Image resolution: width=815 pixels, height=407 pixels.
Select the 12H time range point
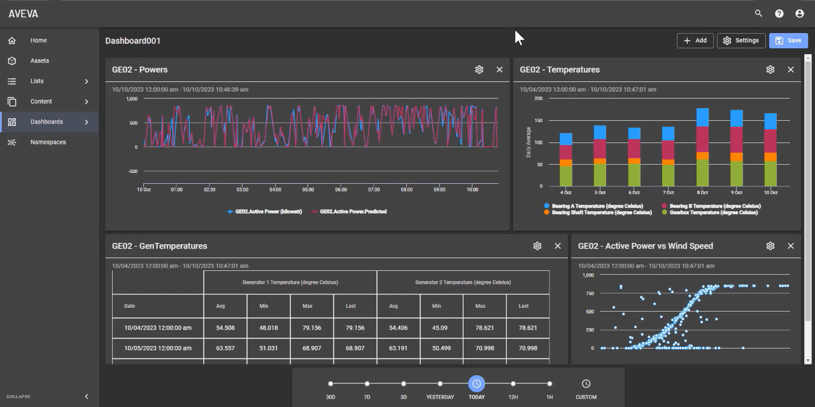[x=513, y=383]
